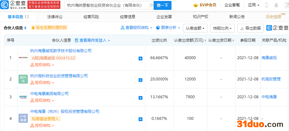Open 图表分析 link

click(x=168, y=28)
